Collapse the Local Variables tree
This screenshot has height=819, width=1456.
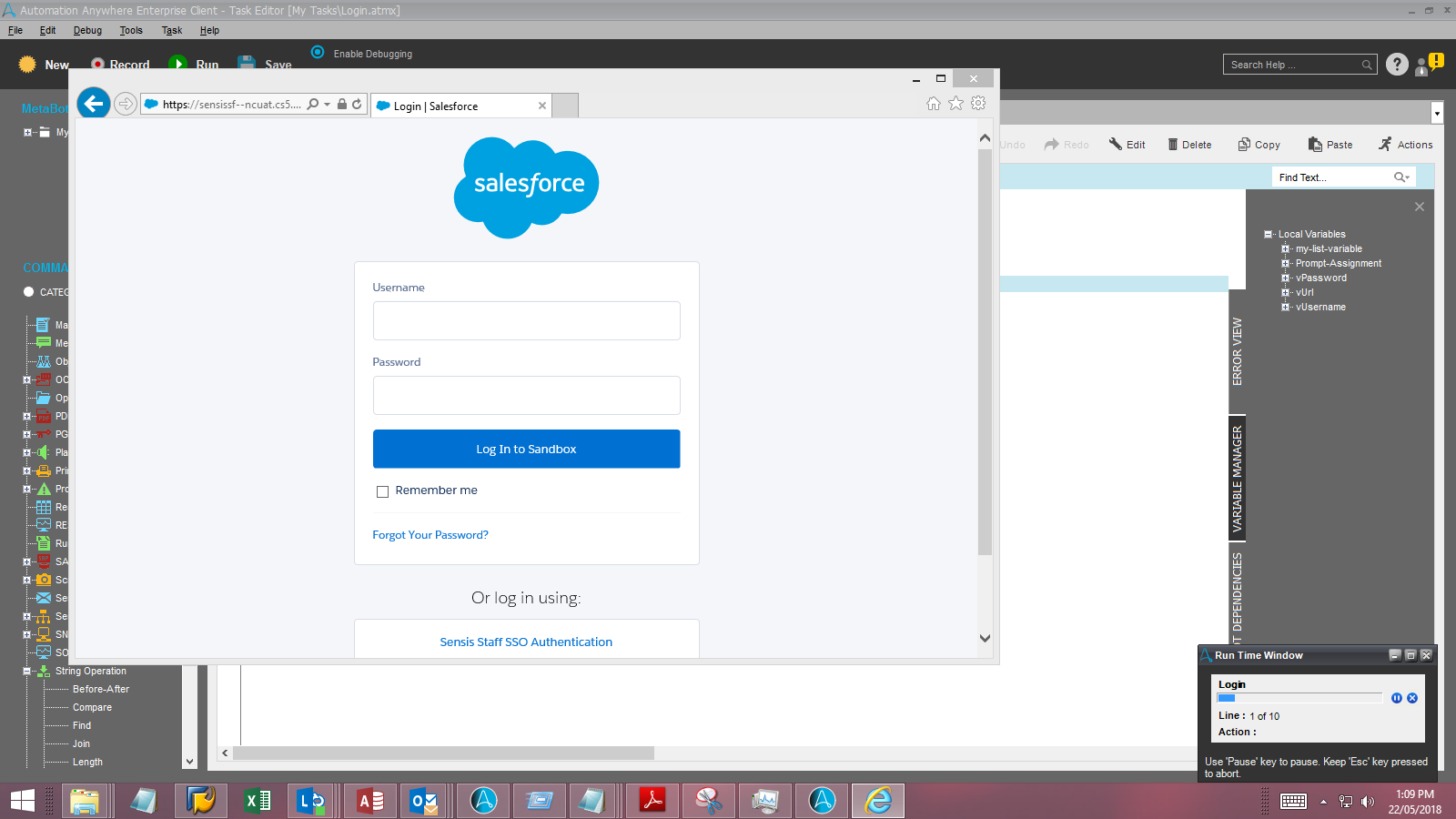point(1268,234)
